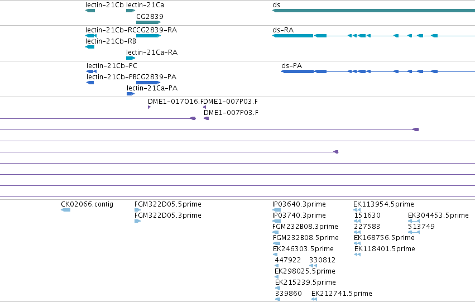The width and height of the screenshot is (475, 302).
Task: Click the lectin-21Ca-PA label
Action: 152,88
